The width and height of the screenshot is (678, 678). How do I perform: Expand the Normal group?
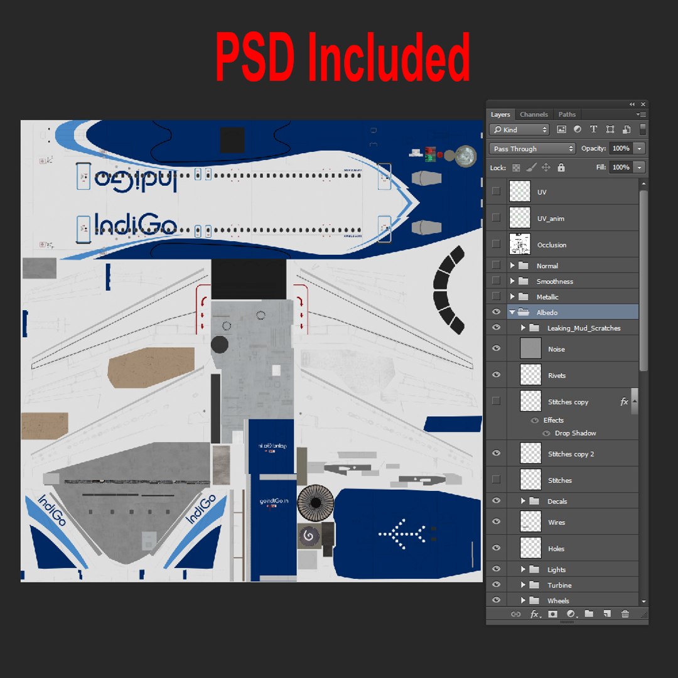512,266
